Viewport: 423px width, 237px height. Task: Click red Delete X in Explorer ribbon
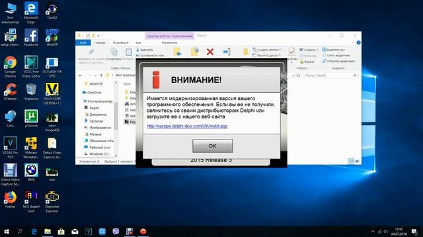210,51
